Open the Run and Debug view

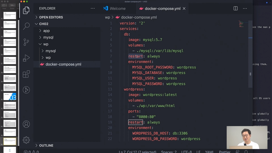26,58
